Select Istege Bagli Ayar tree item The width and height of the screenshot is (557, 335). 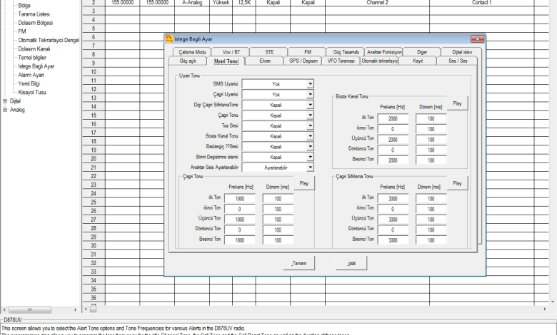click(x=36, y=66)
